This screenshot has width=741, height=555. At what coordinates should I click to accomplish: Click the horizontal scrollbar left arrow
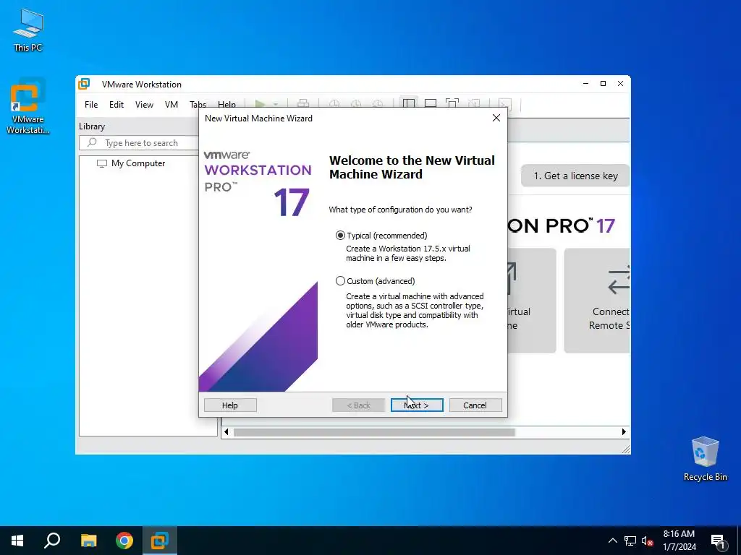(226, 432)
